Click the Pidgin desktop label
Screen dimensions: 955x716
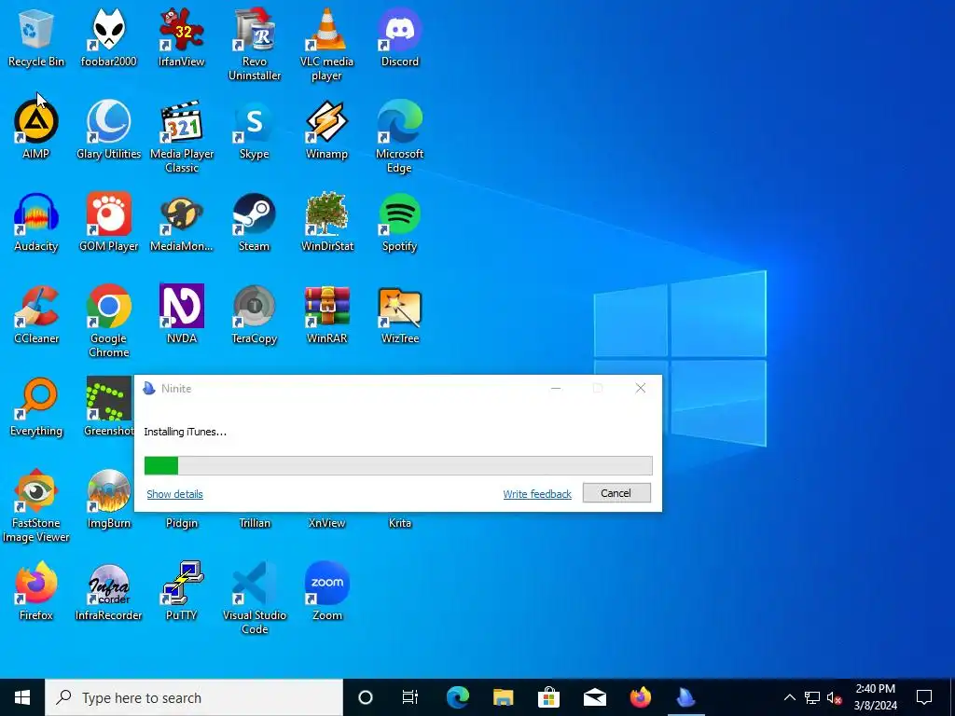click(182, 523)
